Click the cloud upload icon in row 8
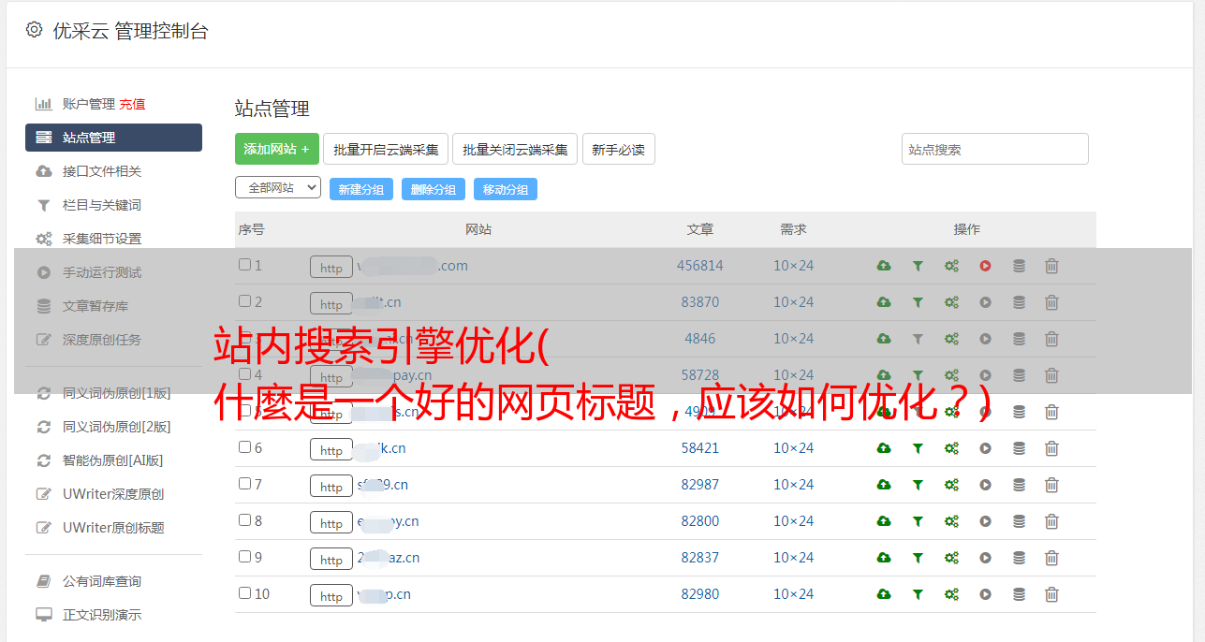The width and height of the screenshot is (1205, 642). pyautogui.click(x=884, y=521)
